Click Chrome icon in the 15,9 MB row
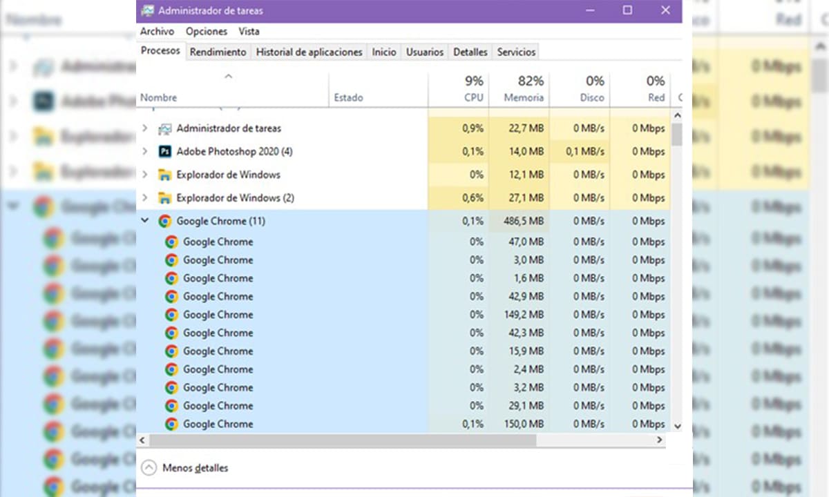This screenshot has width=829, height=497. (171, 351)
